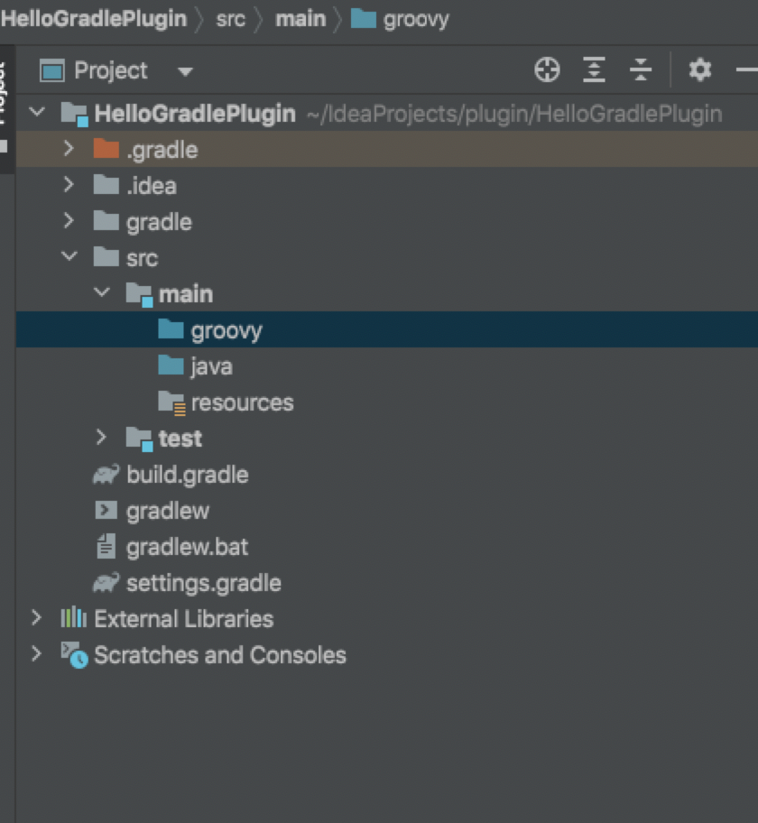
Task: Click the locate/select opened file crosshair icon
Action: (x=547, y=69)
